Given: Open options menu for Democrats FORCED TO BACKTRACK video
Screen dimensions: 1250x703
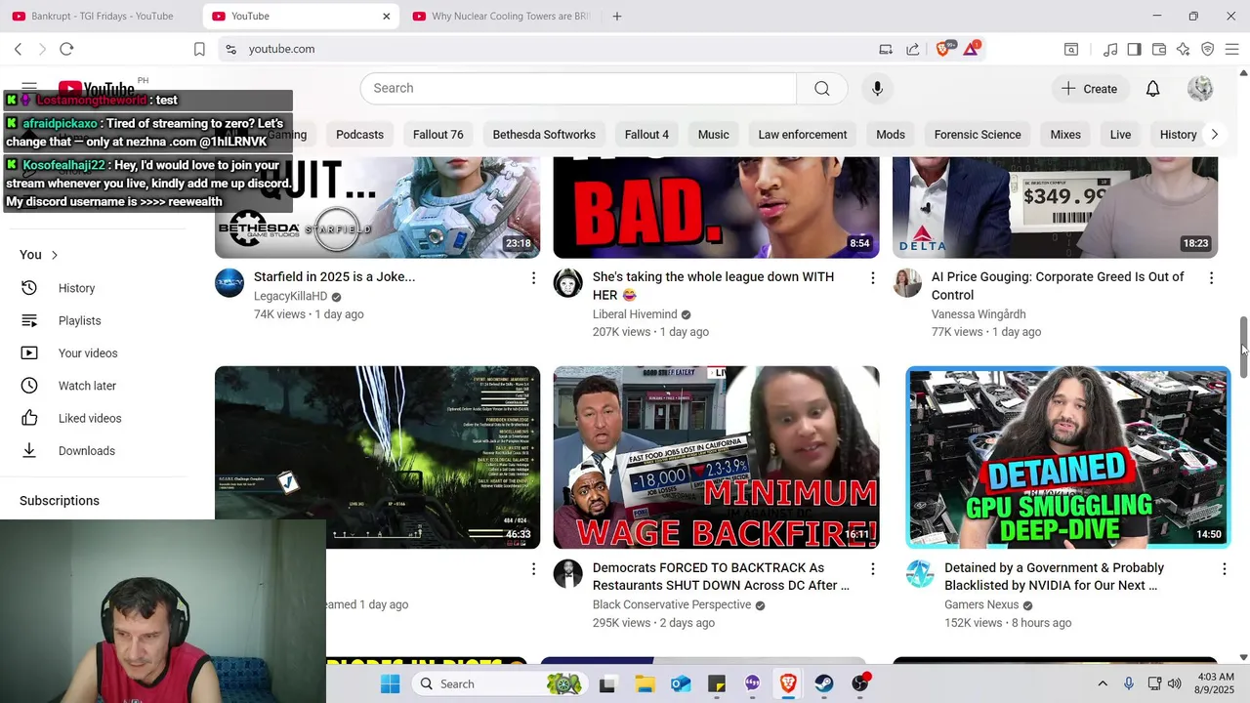Looking at the screenshot, I should [x=872, y=568].
